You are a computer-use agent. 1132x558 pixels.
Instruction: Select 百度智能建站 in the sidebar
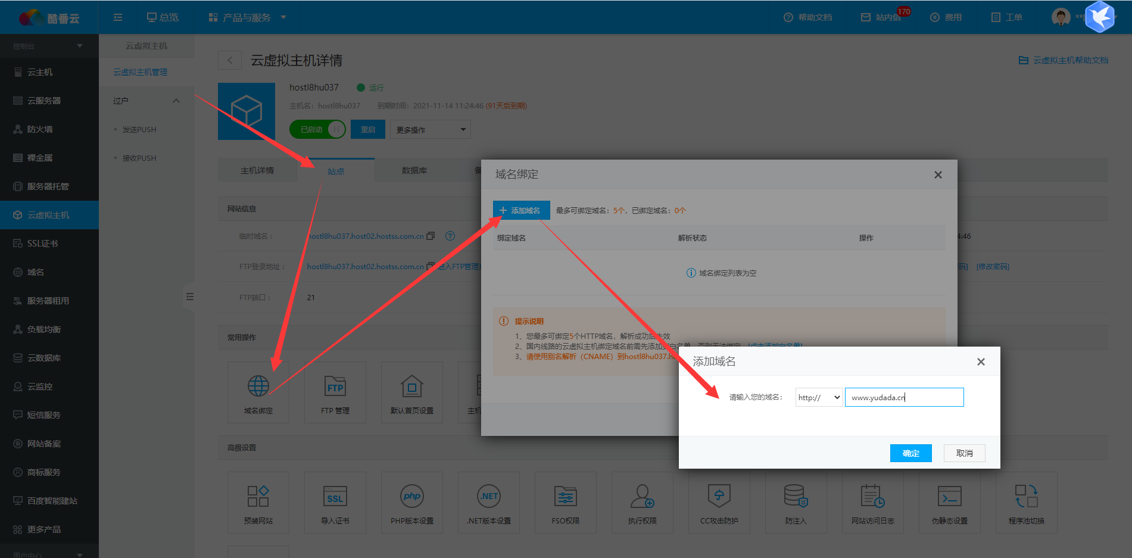point(49,501)
